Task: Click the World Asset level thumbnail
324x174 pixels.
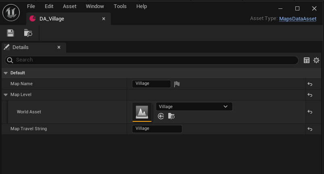Action: click(142, 112)
